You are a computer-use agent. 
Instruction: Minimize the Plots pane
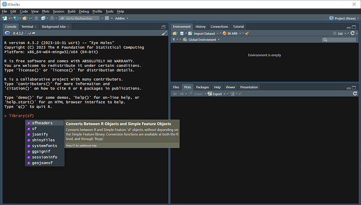(x=348, y=88)
